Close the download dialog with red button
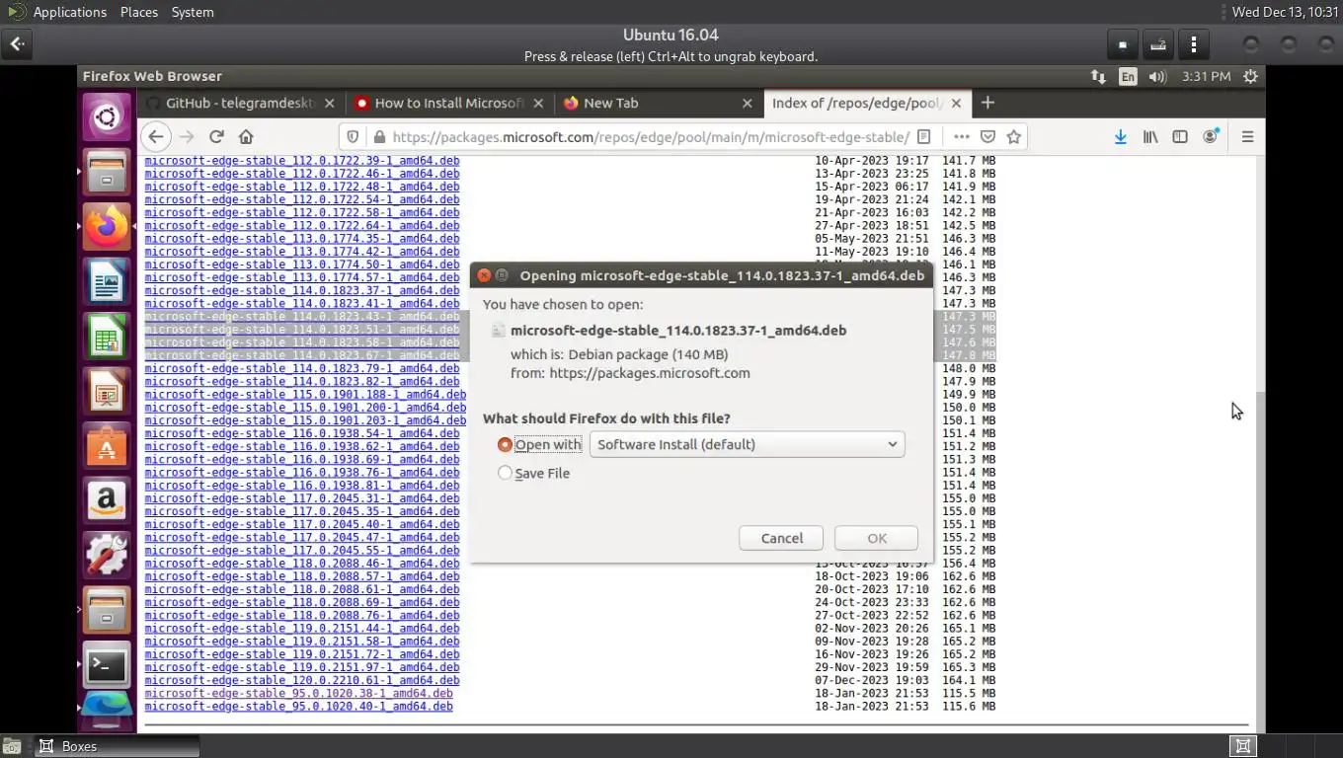1343x758 pixels. click(484, 275)
